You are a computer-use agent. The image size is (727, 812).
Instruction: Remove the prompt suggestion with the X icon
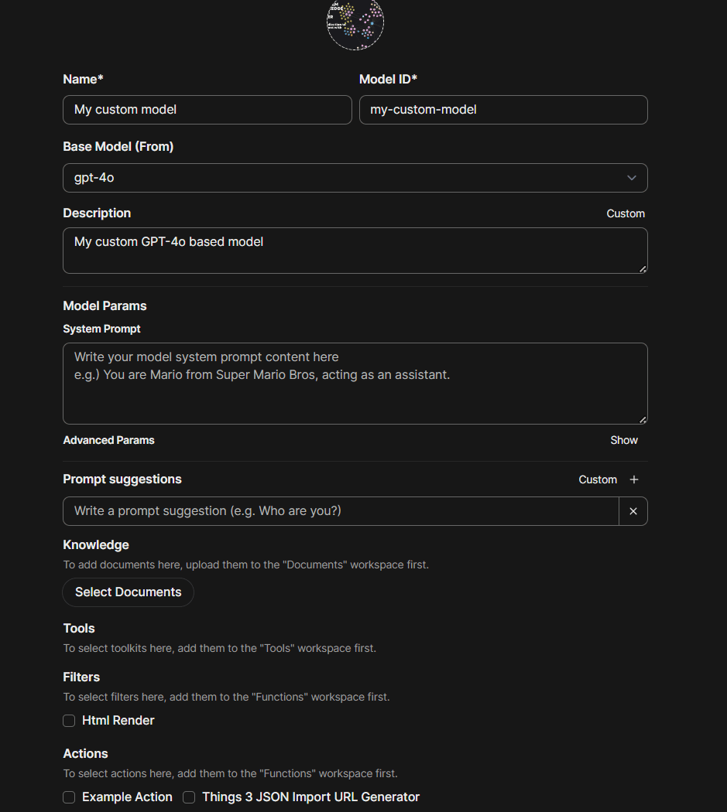(x=633, y=511)
